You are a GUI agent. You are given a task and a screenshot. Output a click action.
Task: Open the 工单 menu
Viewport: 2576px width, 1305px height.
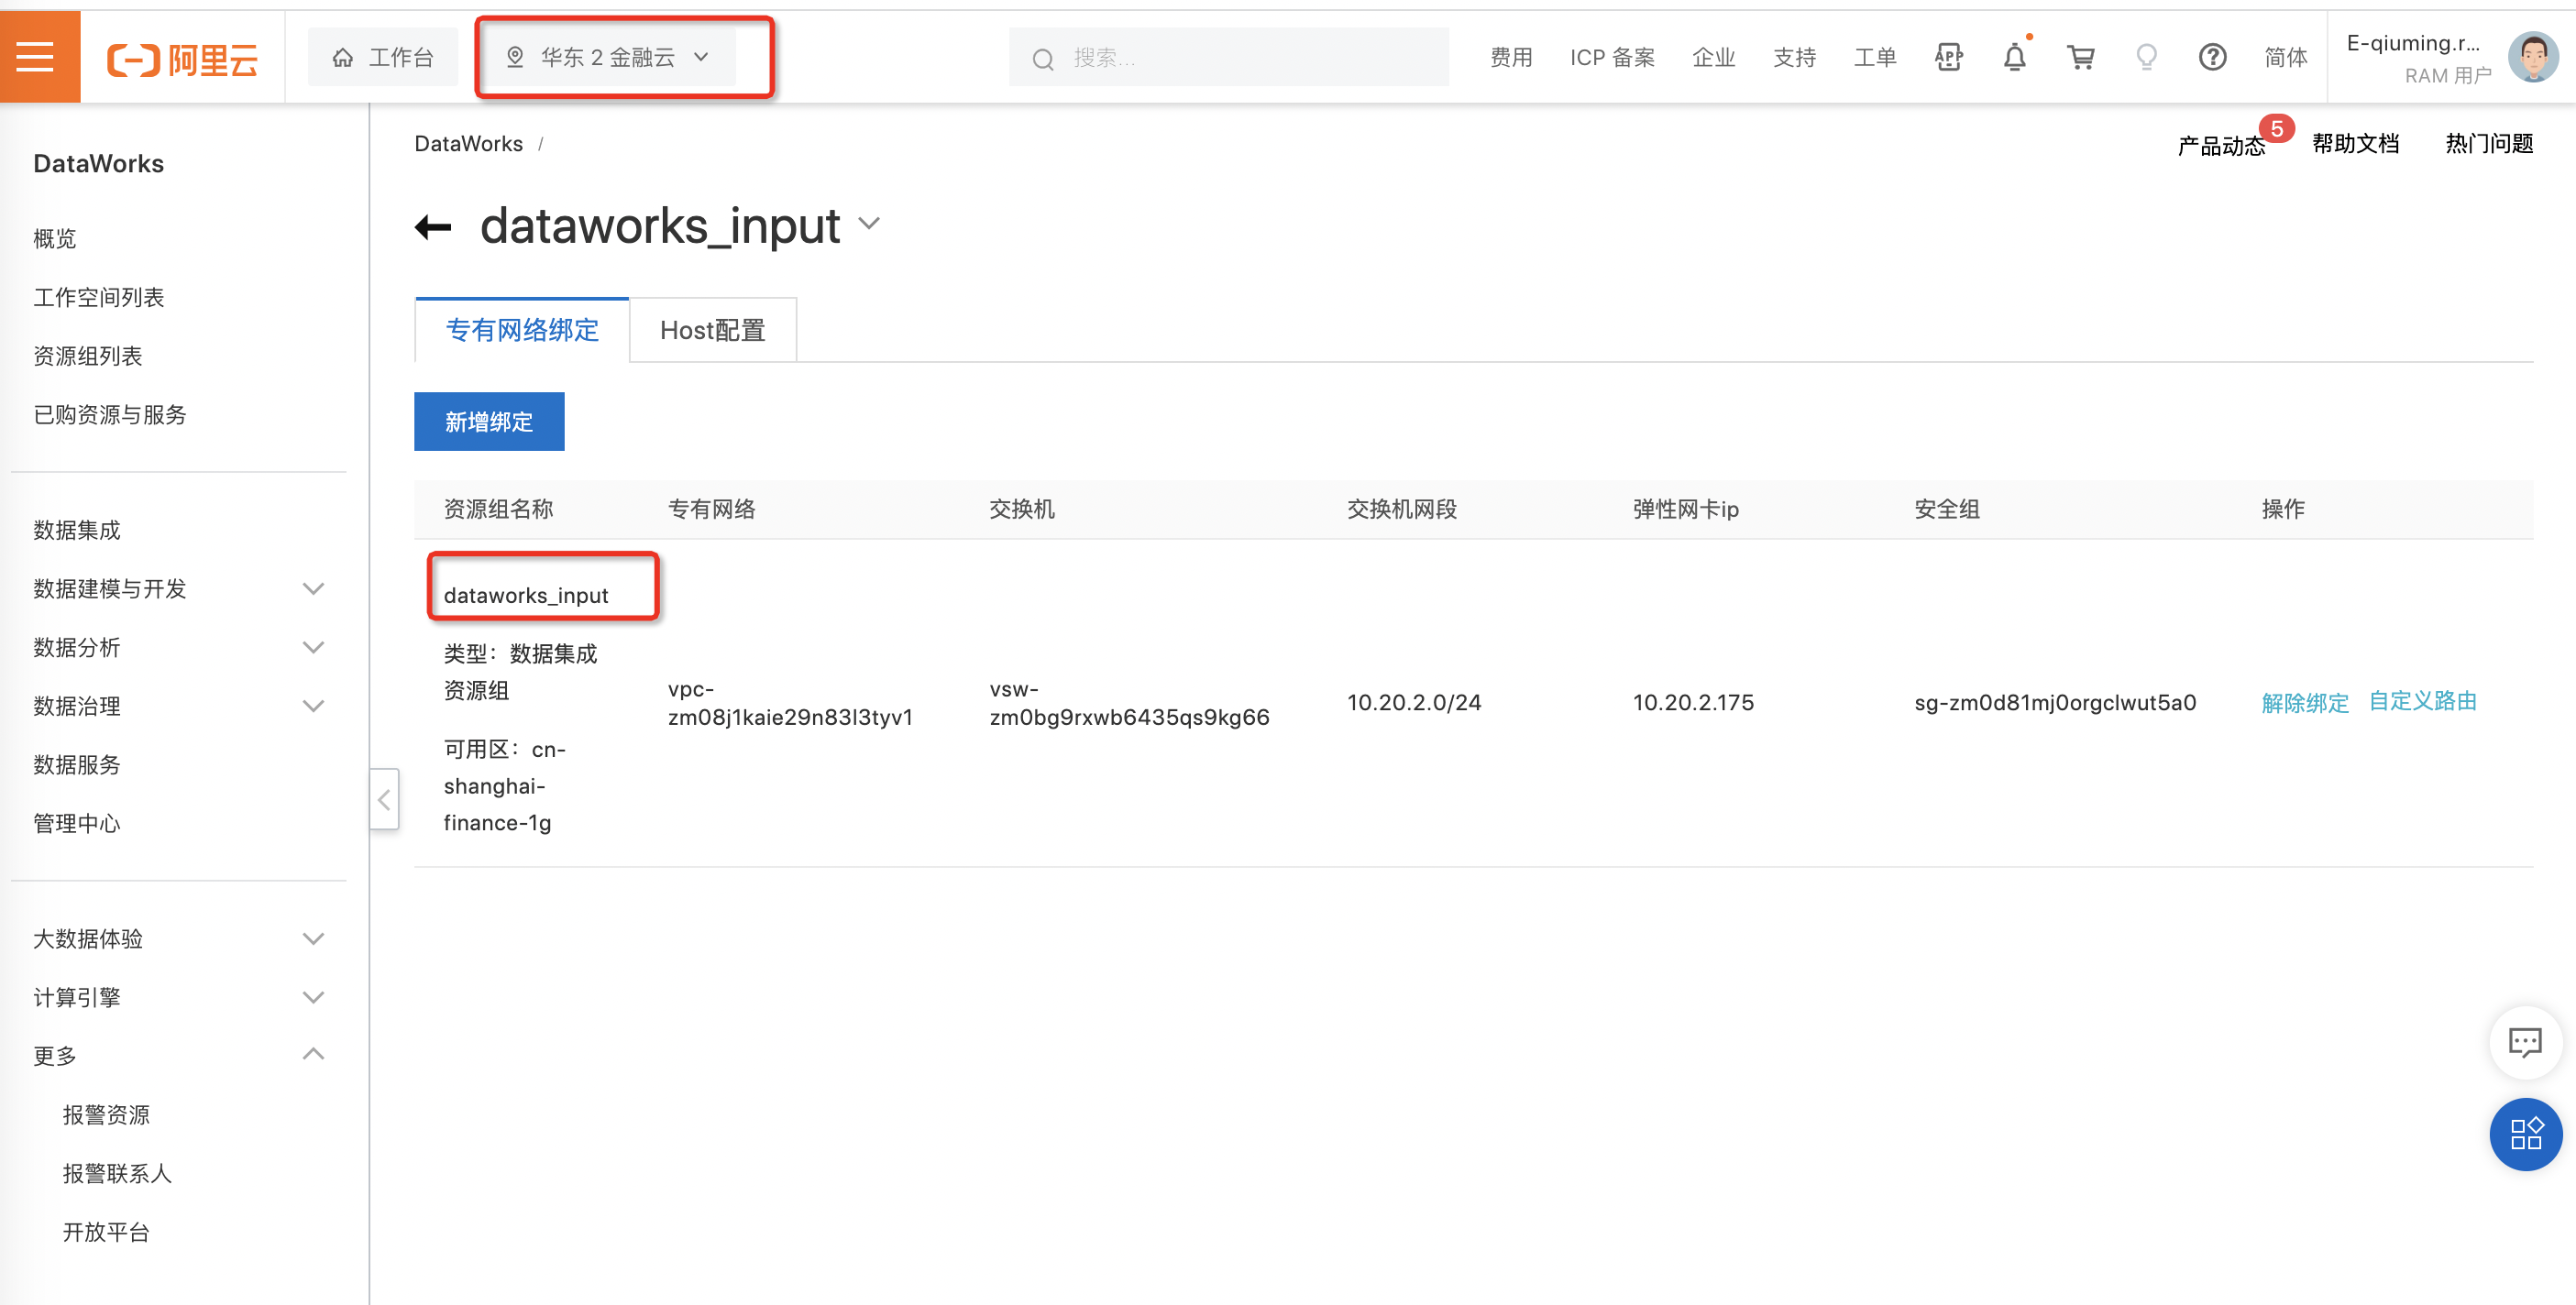(1875, 58)
